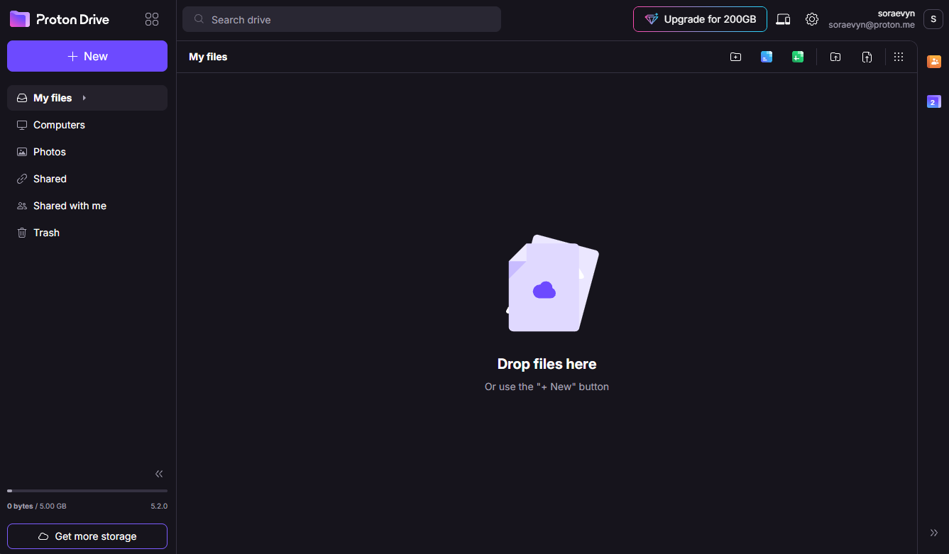Click the desktop app download icon
Image resolution: width=949 pixels, height=554 pixels.
pyautogui.click(x=783, y=19)
